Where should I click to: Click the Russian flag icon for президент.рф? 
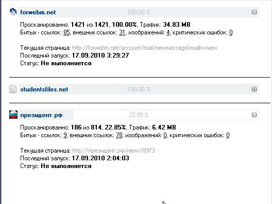coord(13,115)
